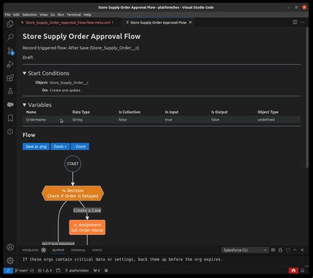
Task: Open the Selection menu
Action: (x=30, y=15)
